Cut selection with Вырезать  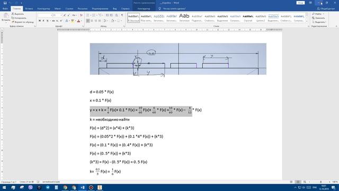[x=17, y=14]
